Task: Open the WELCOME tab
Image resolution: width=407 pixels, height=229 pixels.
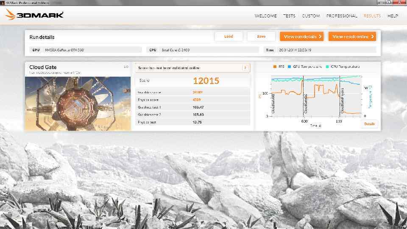Action: pos(265,16)
